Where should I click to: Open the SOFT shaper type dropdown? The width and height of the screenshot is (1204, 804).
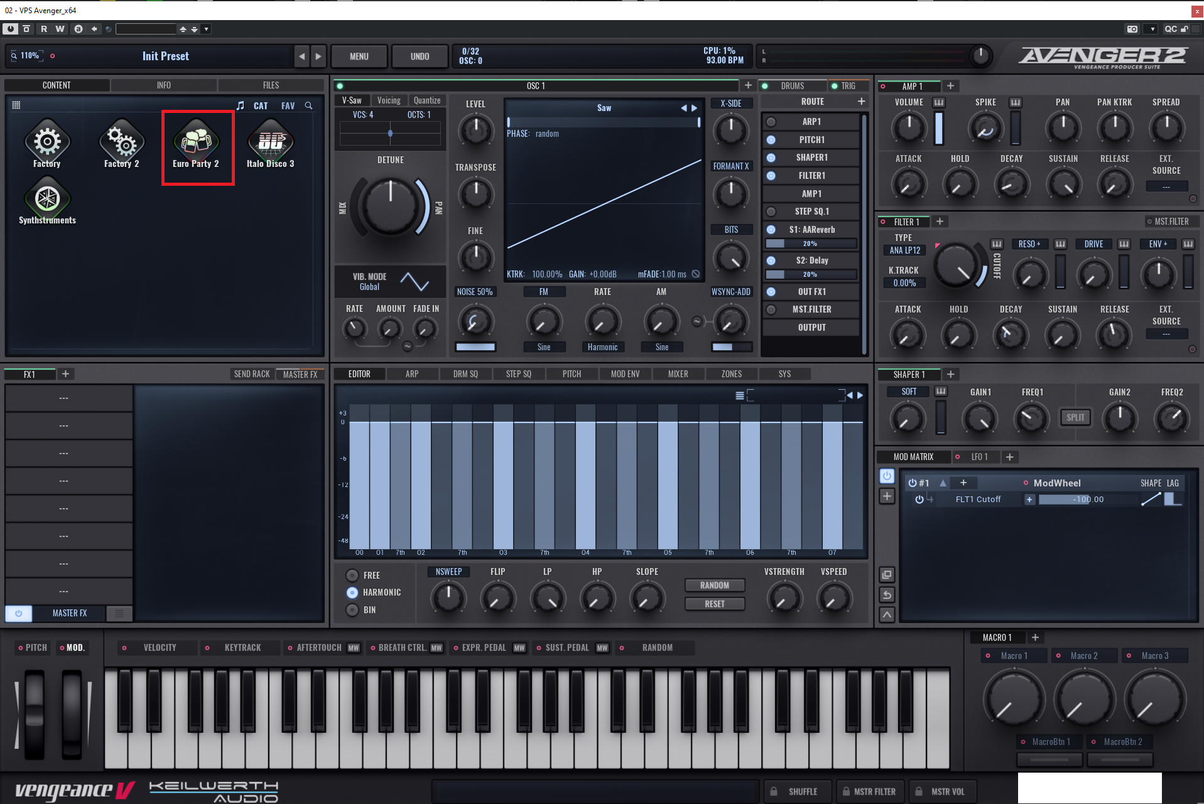[x=909, y=392]
